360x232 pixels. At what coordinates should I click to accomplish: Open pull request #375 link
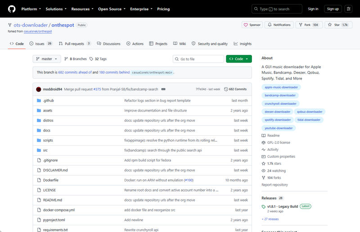[x=97, y=89]
